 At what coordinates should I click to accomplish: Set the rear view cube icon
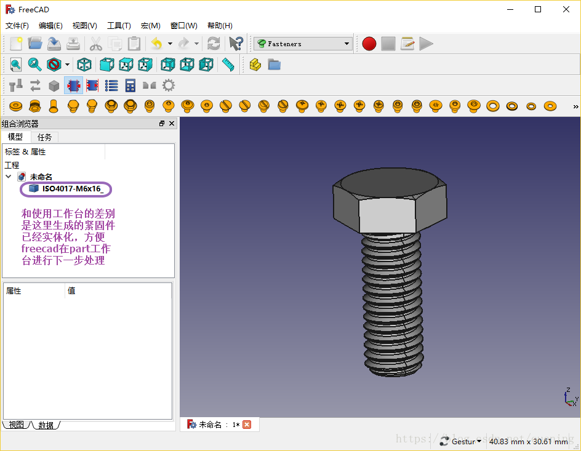click(x=168, y=65)
